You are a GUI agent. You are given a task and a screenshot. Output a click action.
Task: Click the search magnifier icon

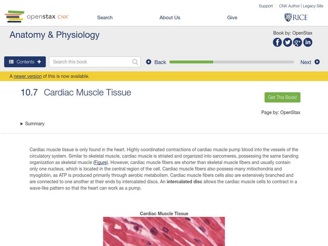tap(135, 62)
